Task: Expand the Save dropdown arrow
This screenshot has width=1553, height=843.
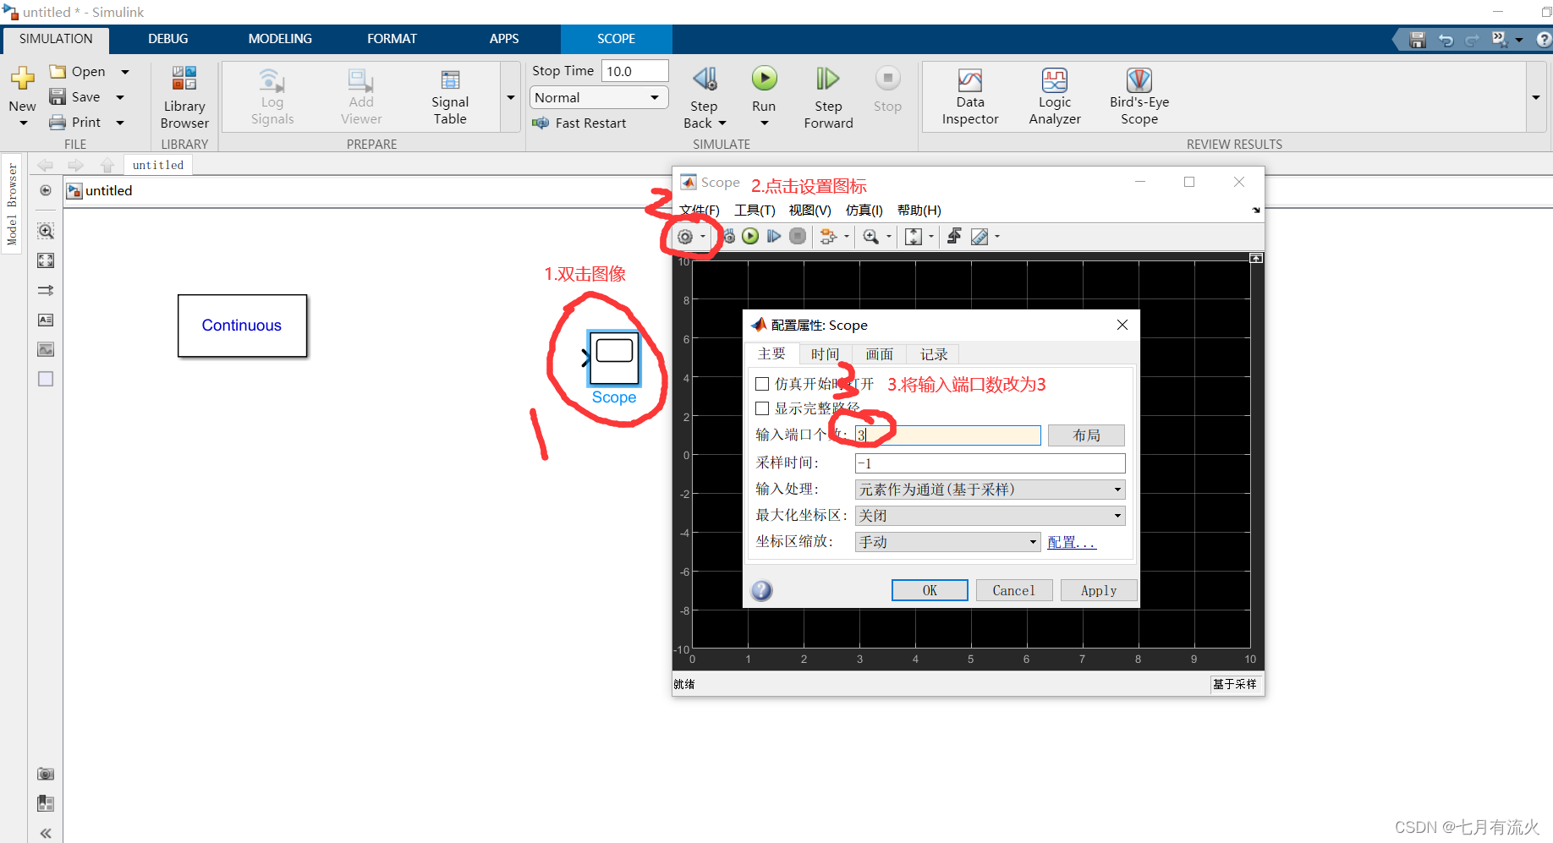Action: [x=120, y=97]
